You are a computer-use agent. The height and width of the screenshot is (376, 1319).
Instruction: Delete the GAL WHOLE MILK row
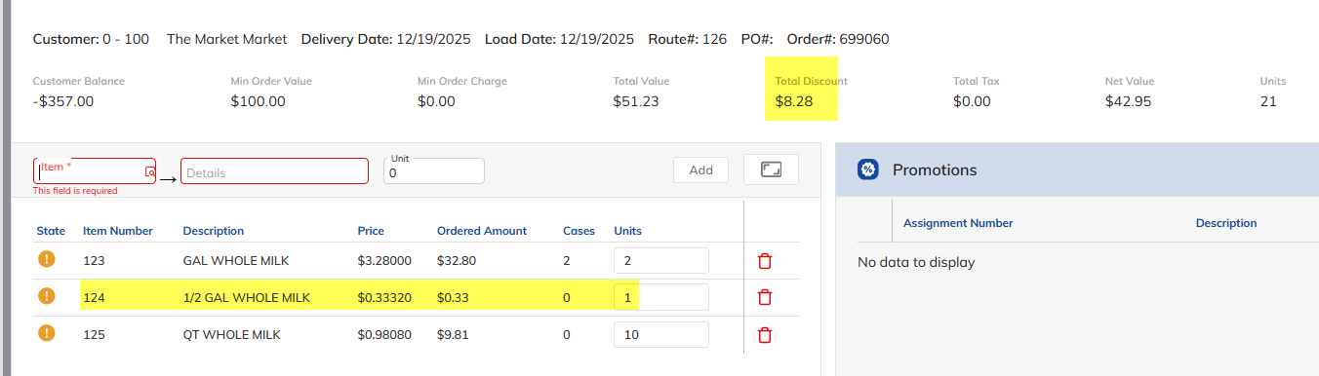click(x=765, y=261)
